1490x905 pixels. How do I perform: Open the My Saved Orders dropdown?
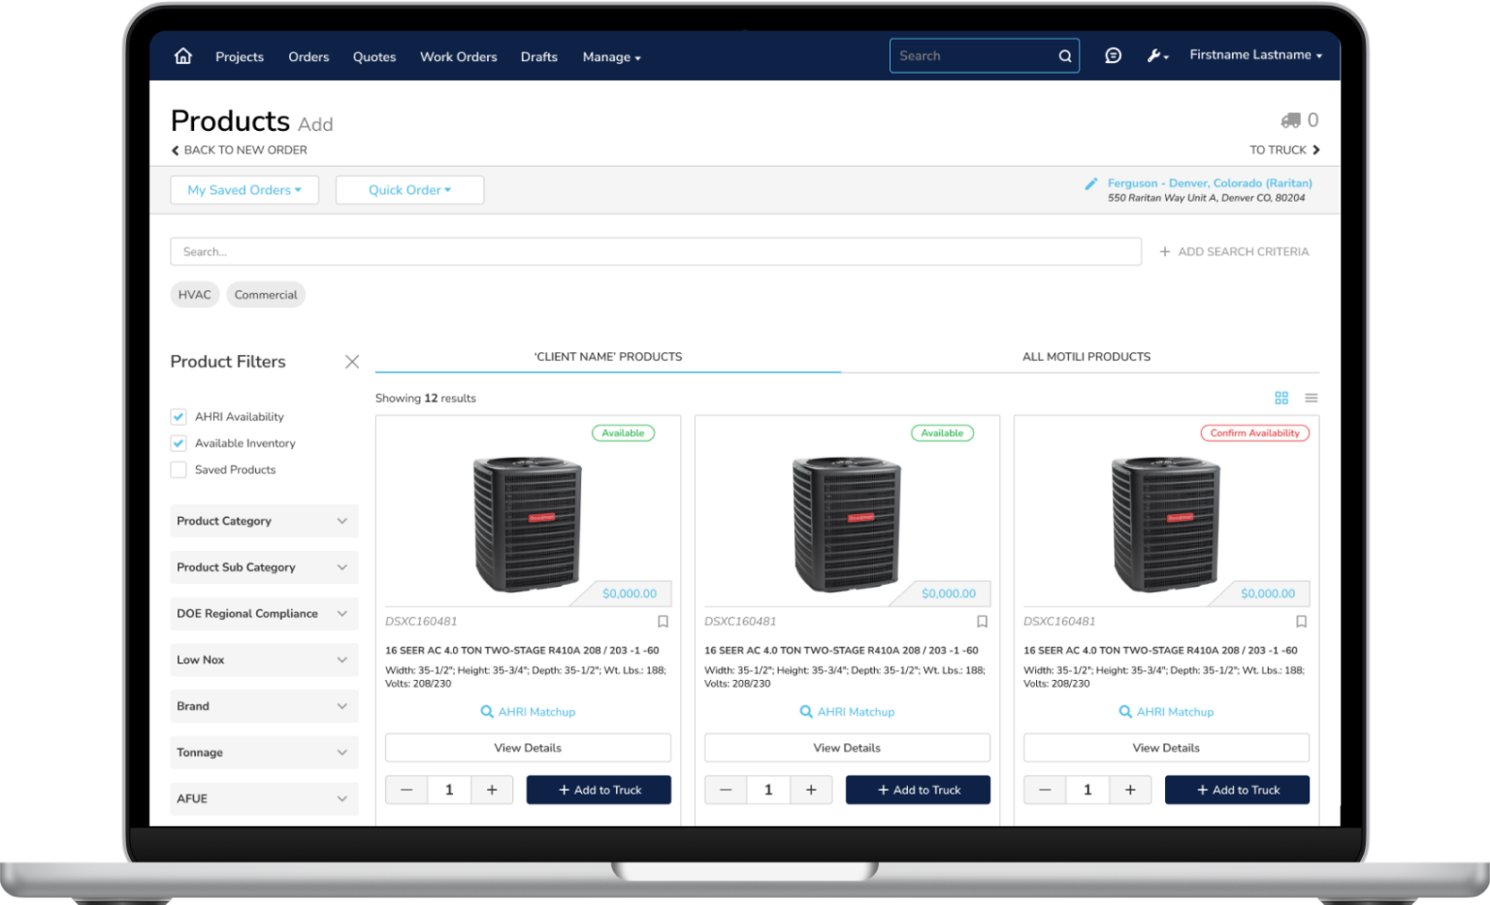click(244, 190)
